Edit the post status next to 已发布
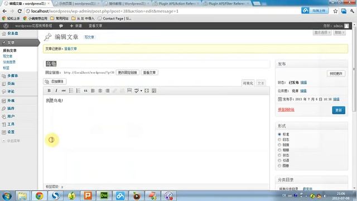This screenshot has width=357, height=201. point(303,83)
